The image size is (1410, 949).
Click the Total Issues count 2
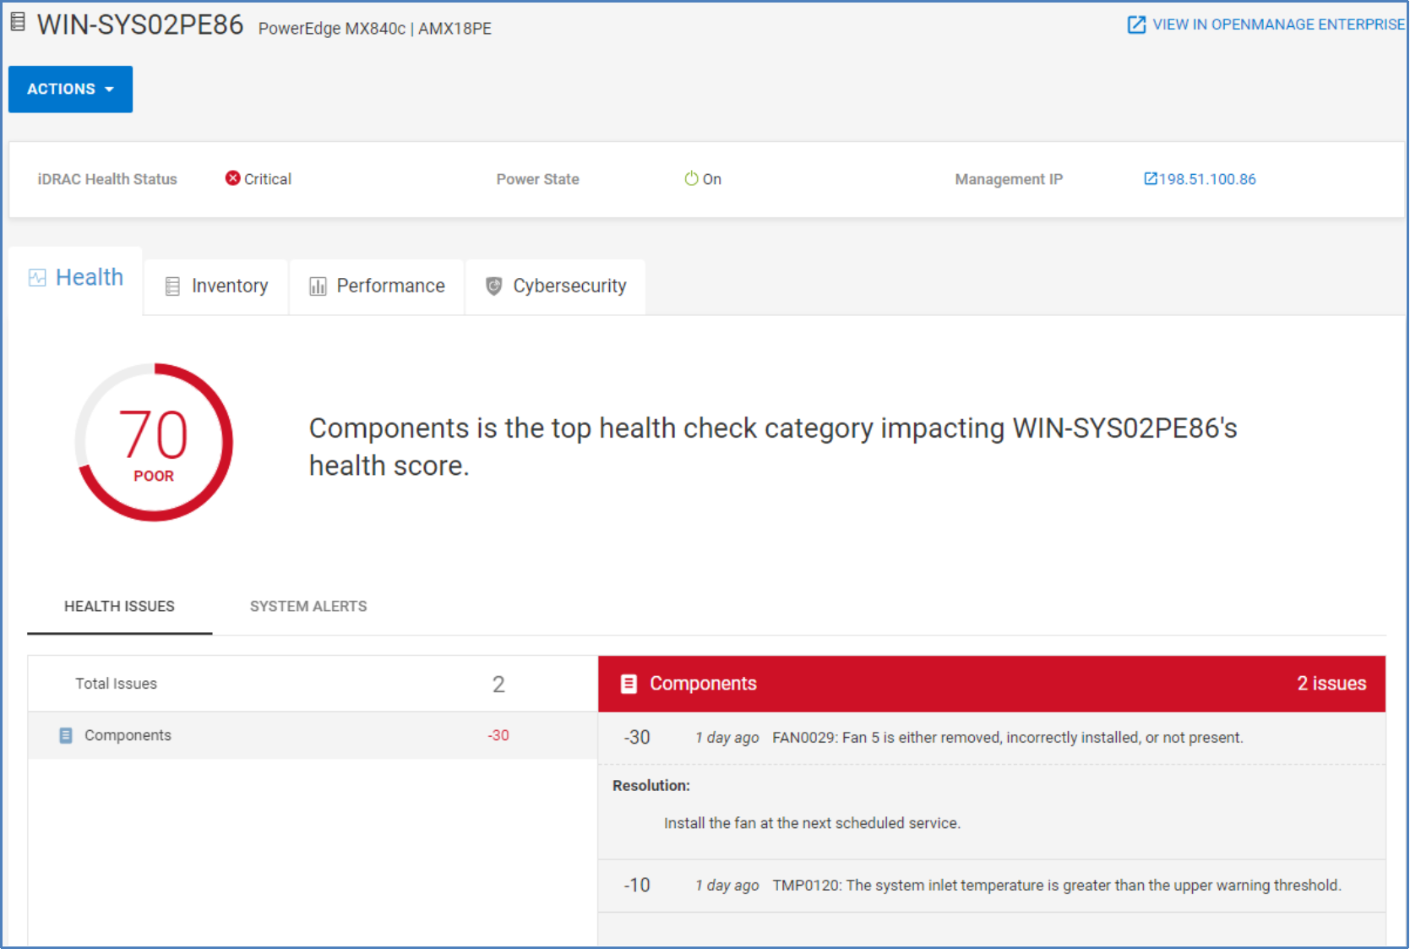tap(498, 684)
